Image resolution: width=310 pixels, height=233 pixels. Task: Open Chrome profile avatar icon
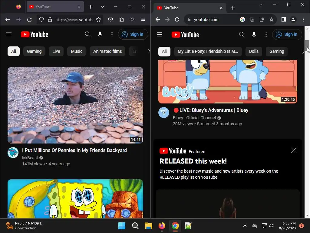(x=293, y=19)
